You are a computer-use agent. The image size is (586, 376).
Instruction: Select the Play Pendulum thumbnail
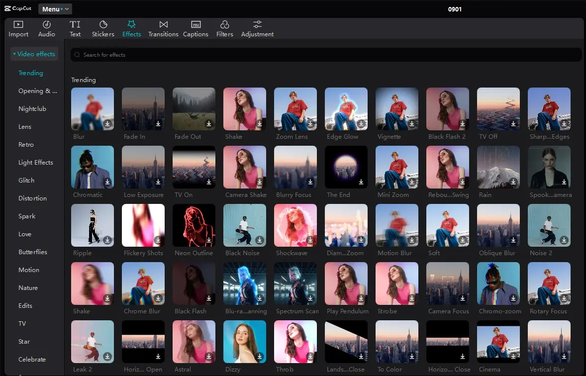coord(346,283)
